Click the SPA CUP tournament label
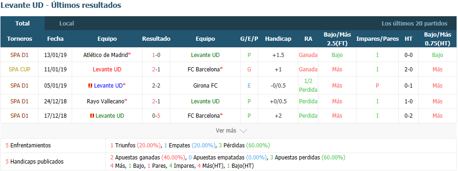Image resolution: width=458 pixels, height=171 pixels. point(19,69)
